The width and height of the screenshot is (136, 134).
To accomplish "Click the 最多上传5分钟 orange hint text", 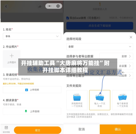I will click(x=18, y=83).
